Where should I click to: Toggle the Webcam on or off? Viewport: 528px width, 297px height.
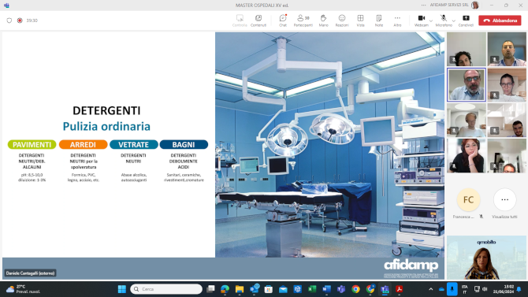point(422,20)
